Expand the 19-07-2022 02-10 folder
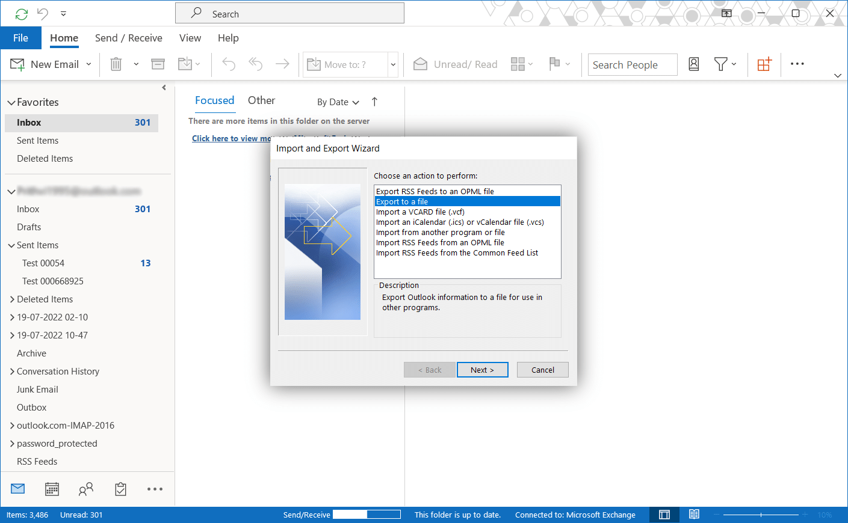Screen dimensions: 848x523 pyautogui.click(x=12, y=317)
